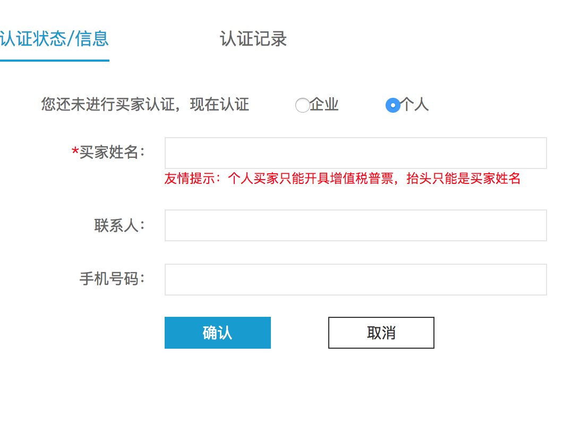The width and height of the screenshot is (580, 421).
Task: Switch to the 认证记录 tab
Action: click(x=253, y=39)
